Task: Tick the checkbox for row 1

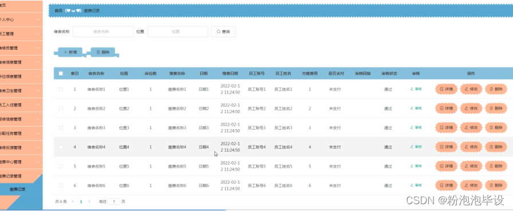Action: [61, 89]
